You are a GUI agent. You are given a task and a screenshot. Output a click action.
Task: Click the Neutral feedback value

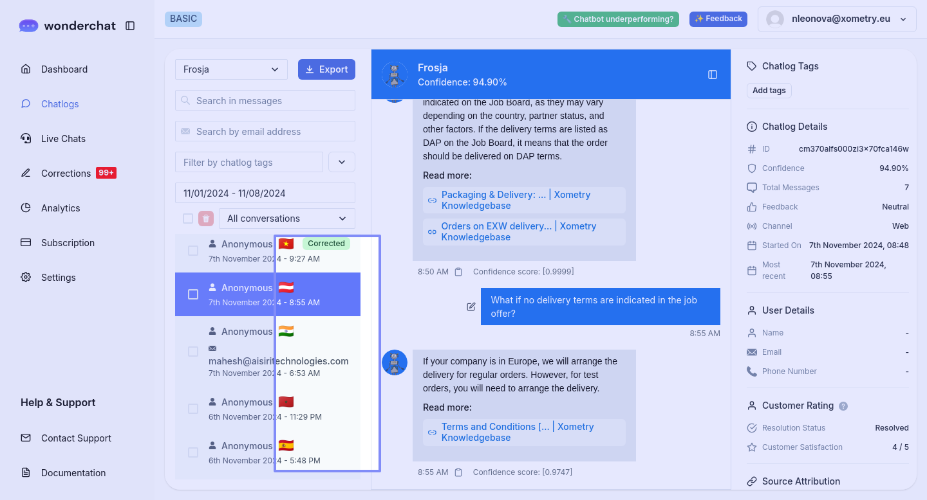coord(895,207)
